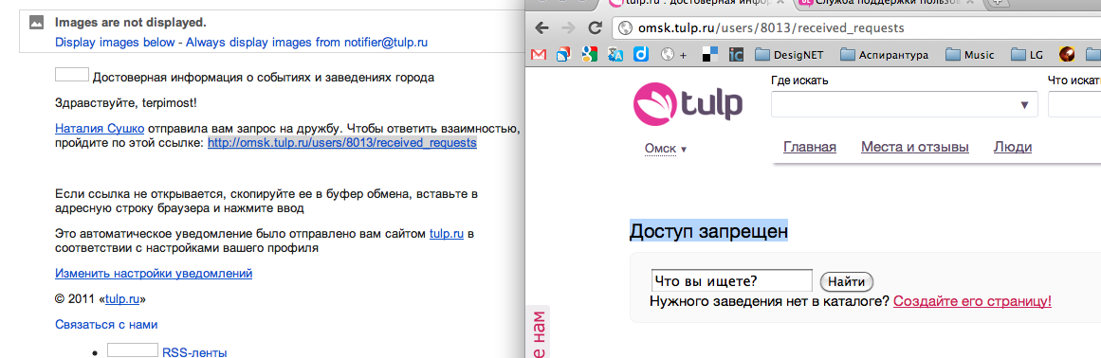Open the Google Translate bookmark icon

coord(615,54)
